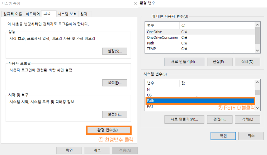Click 설정(E) button under 사용자 프로필
Screen dimensions: 267x155
(x=115, y=83)
